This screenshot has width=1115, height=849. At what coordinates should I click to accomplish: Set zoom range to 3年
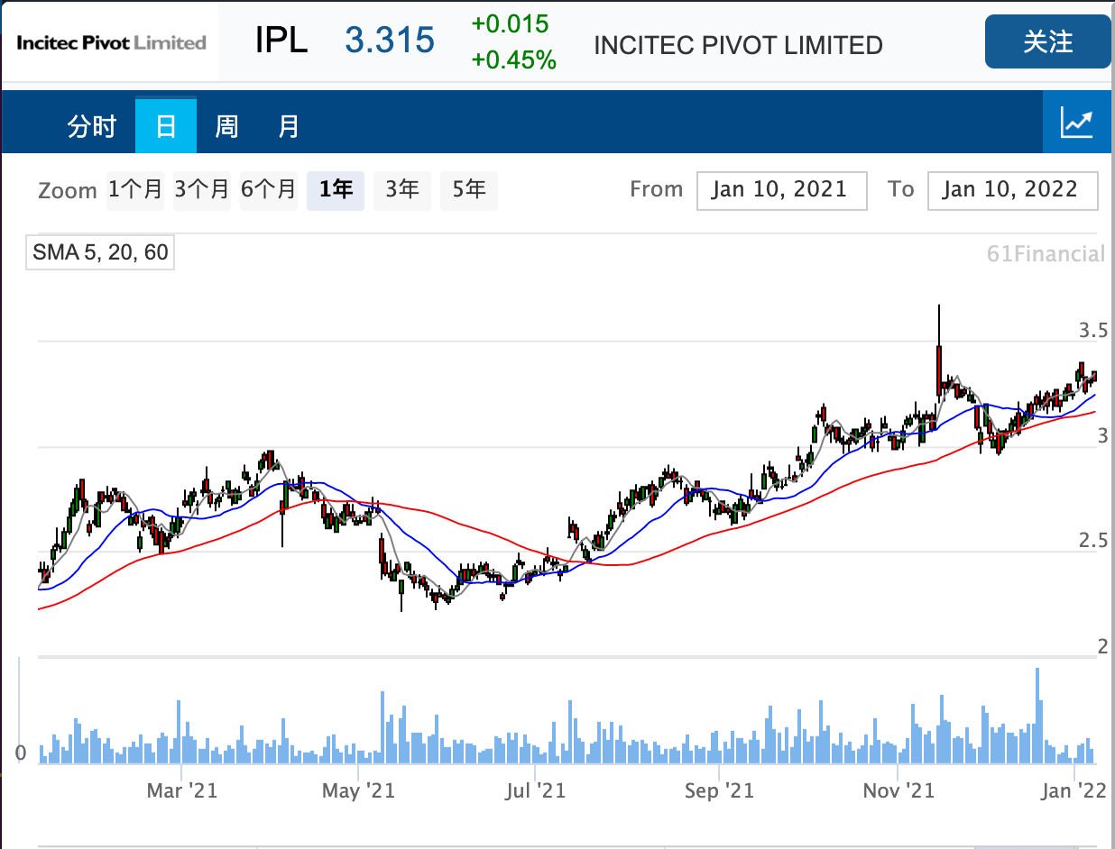coord(402,189)
